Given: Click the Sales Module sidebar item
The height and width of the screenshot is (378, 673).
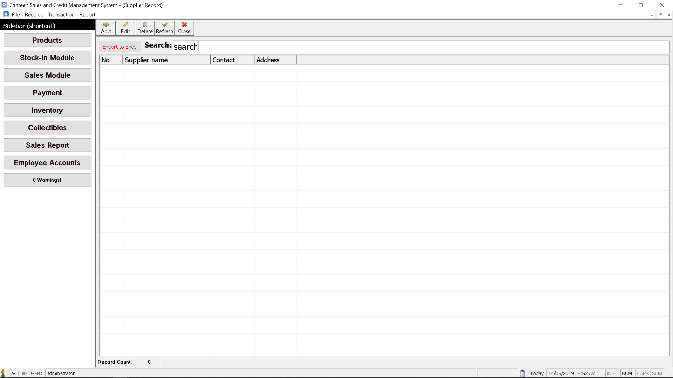Looking at the screenshot, I should pos(47,75).
